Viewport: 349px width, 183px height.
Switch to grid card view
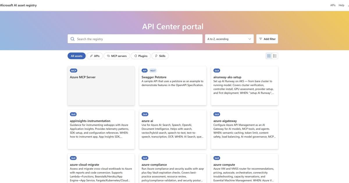(x=269, y=56)
